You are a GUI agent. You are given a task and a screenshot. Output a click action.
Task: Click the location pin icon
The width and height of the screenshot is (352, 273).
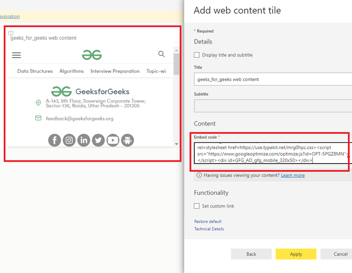point(38,103)
